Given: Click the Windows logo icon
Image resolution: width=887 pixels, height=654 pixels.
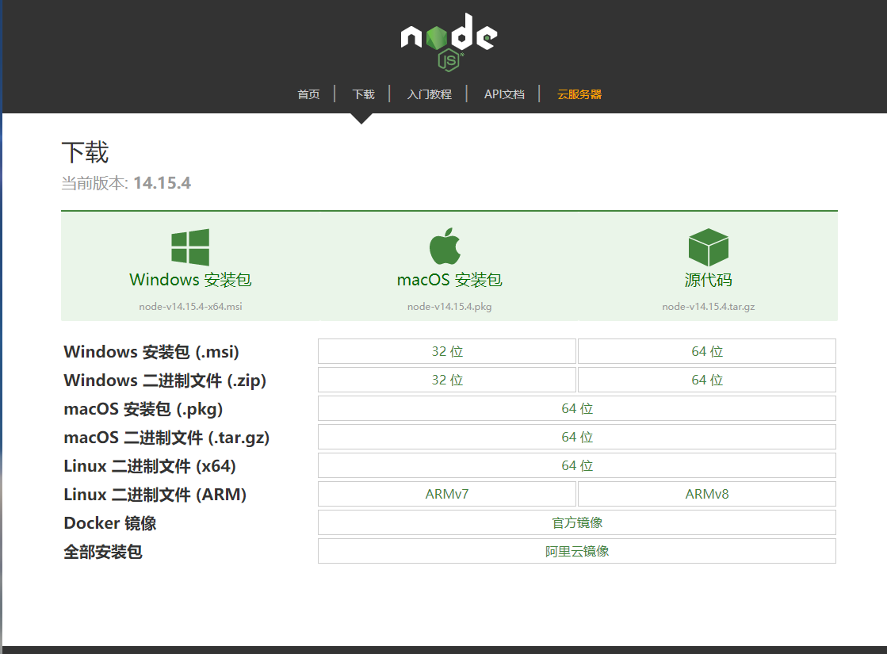Looking at the screenshot, I should [190, 247].
